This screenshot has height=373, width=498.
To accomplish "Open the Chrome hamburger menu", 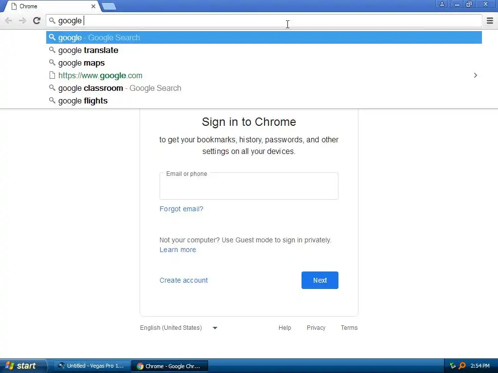I will [x=490, y=20].
